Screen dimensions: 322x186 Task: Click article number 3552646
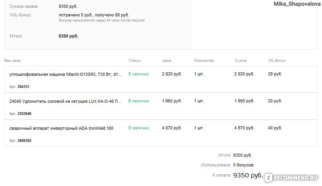[x=24, y=113]
